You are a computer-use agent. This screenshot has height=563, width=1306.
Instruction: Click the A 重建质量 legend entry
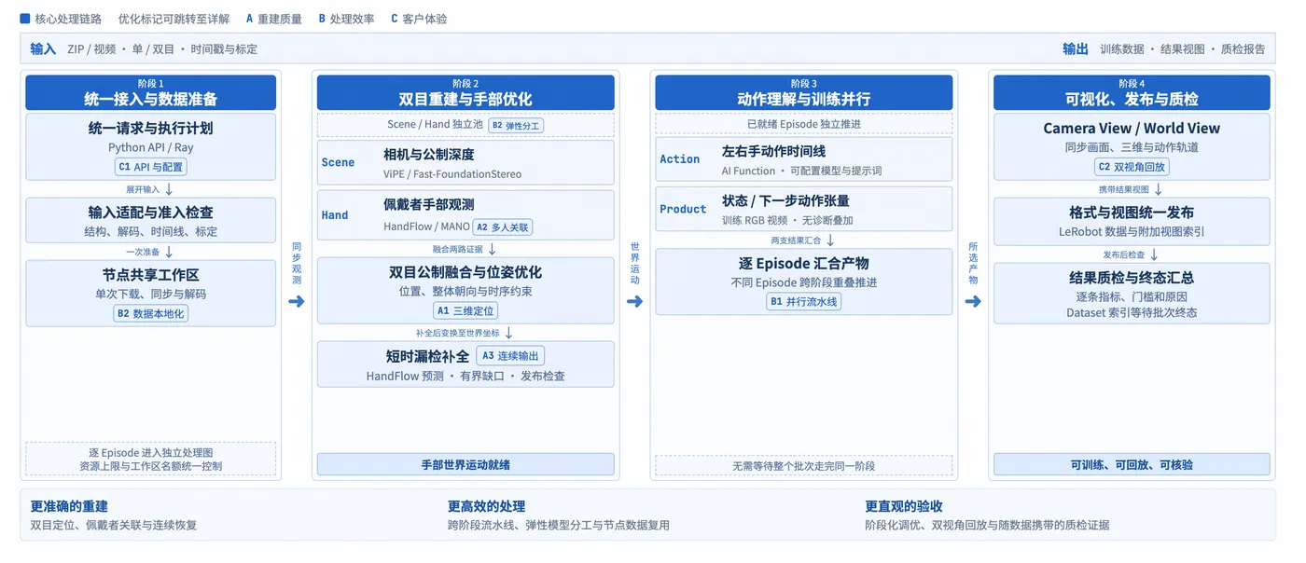click(x=274, y=19)
